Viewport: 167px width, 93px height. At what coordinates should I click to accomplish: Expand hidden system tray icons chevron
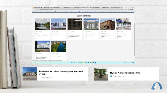[x=122, y=63]
